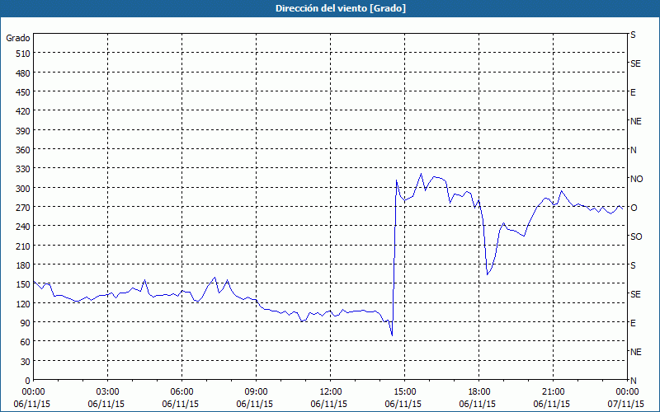Click the 90 degree axis label
This screenshot has width=660, height=412.
[26, 323]
